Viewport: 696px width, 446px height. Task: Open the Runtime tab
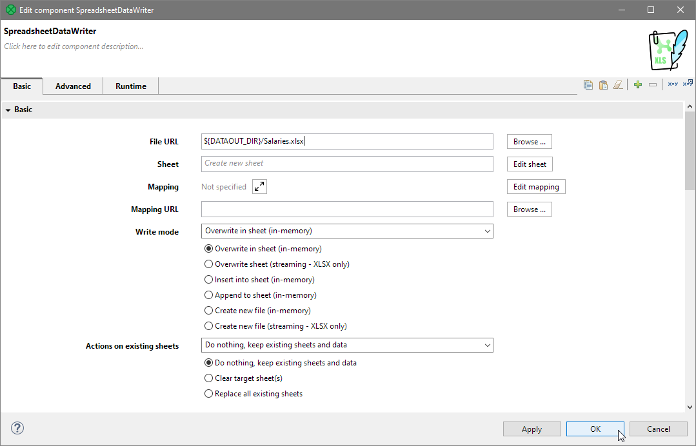[131, 86]
